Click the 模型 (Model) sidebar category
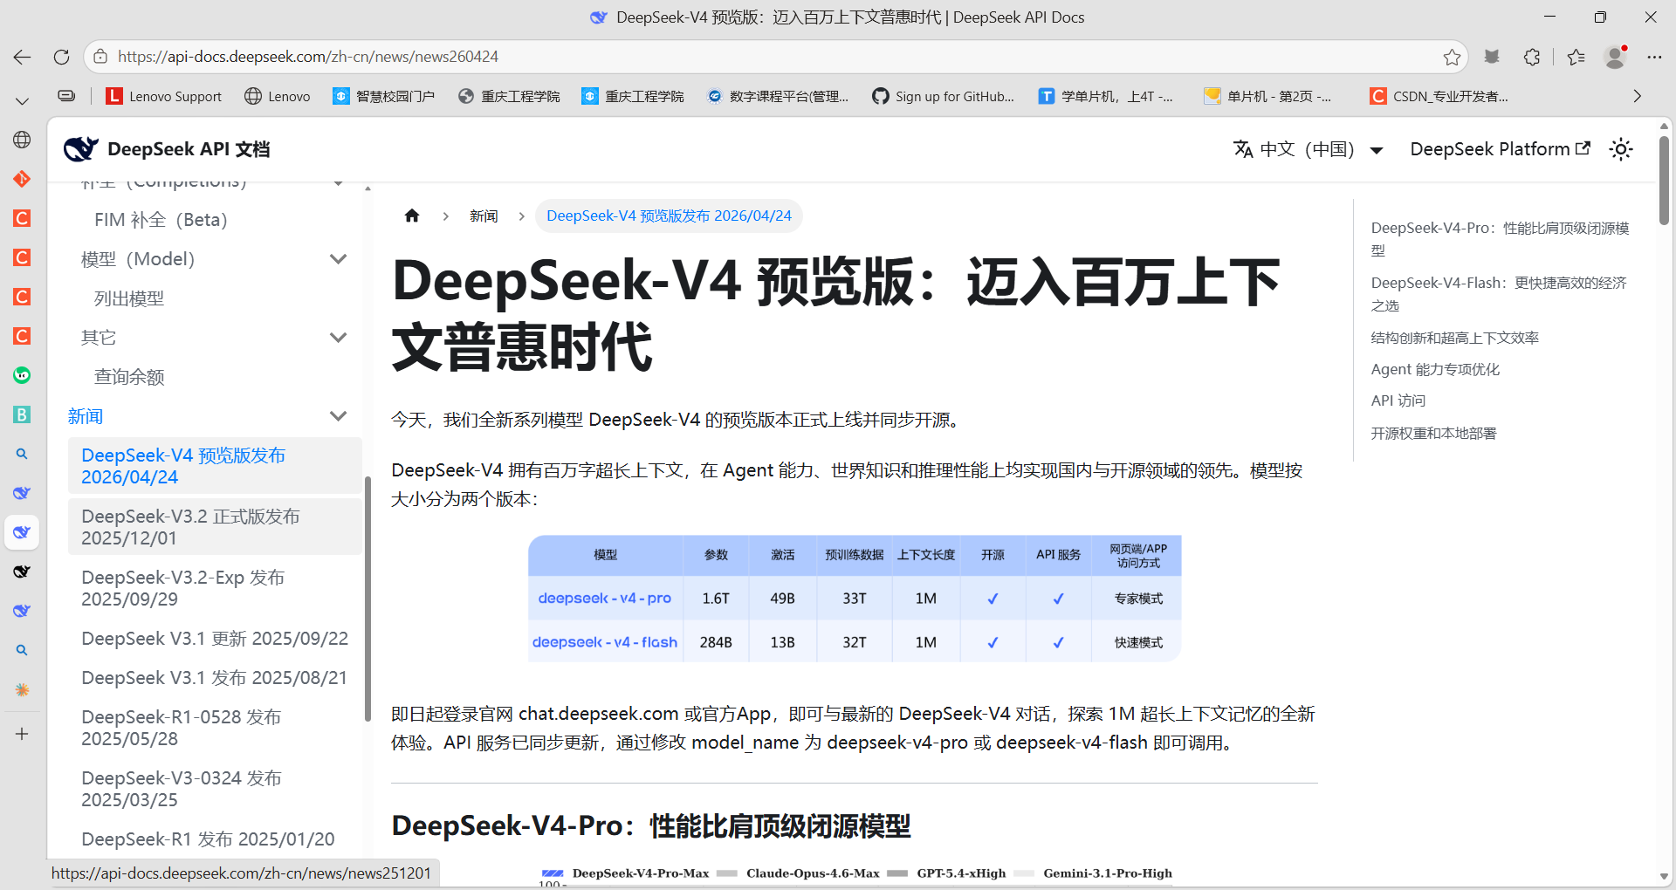 pyautogui.click(x=138, y=259)
